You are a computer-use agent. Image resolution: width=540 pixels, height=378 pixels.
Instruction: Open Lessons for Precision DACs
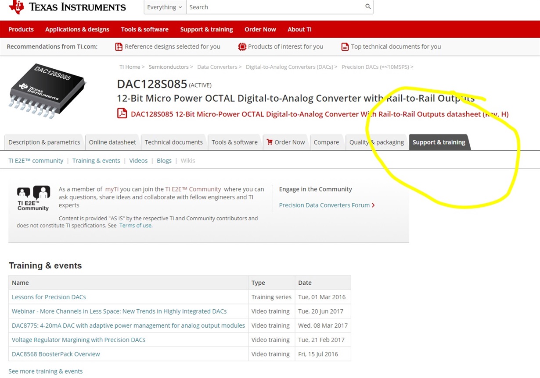(49, 297)
